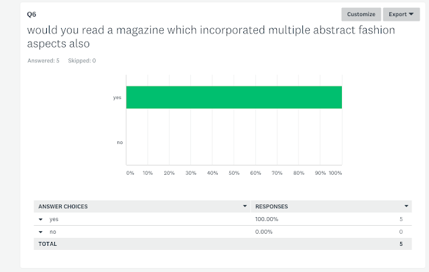Click the Skipped: 0 count text

(x=82, y=61)
